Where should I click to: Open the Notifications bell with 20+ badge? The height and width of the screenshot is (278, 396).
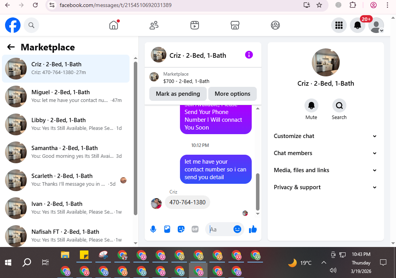tap(358, 25)
